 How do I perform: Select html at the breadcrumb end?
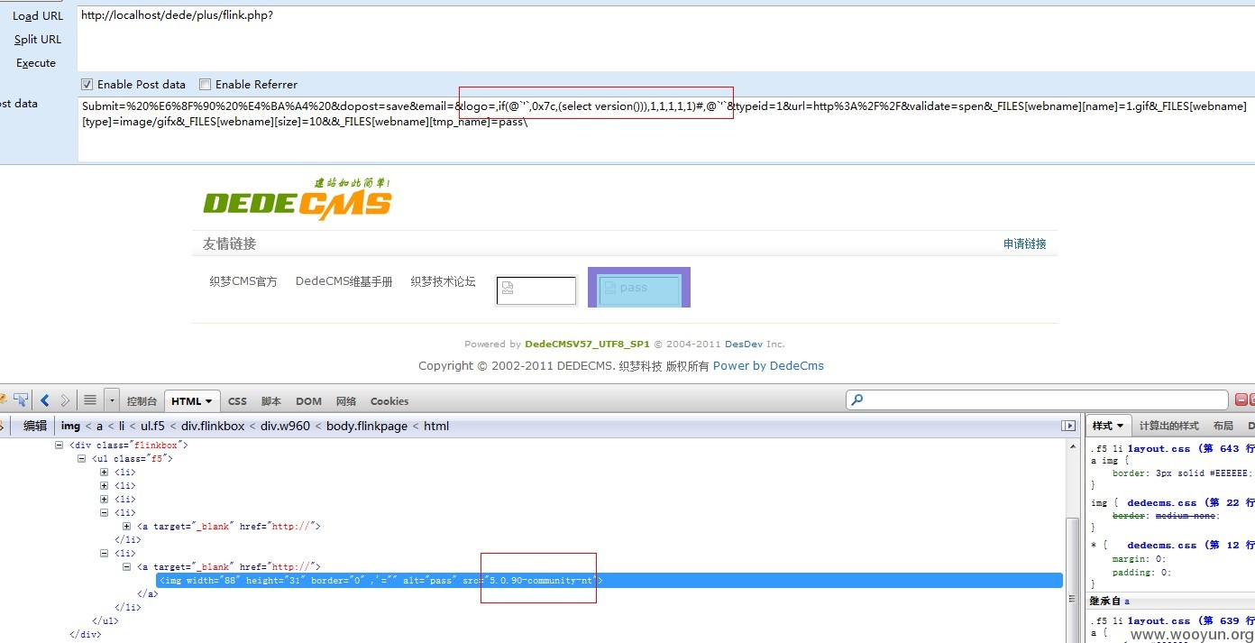point(436,426)
